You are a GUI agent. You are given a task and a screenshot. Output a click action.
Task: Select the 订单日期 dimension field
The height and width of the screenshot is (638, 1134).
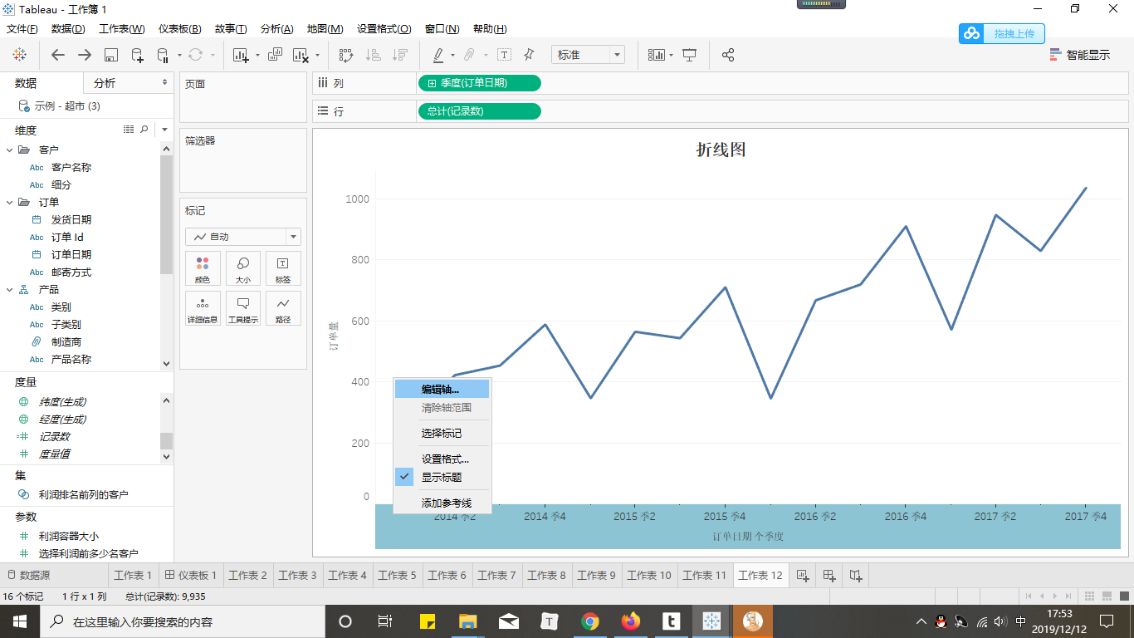(71, 254)
